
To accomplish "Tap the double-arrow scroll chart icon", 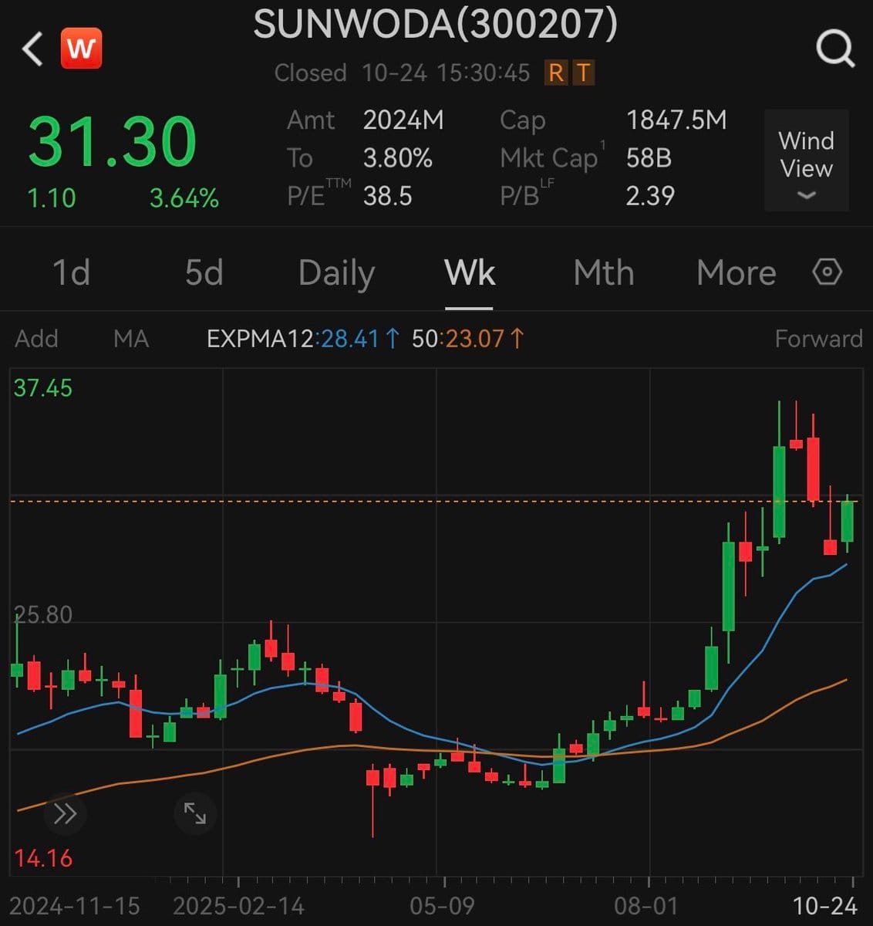I will 65,813.
